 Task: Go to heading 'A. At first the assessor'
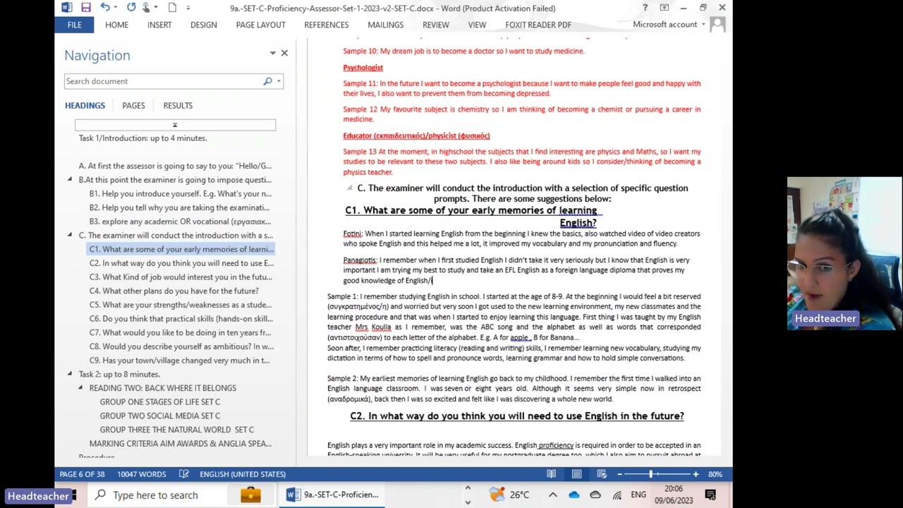(x=175, y=166)
